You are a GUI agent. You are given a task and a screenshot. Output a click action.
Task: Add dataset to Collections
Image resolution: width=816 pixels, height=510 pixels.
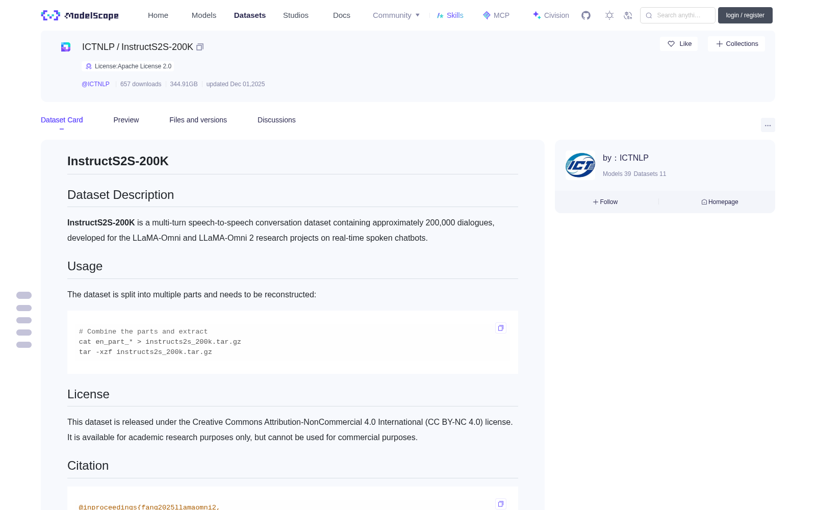pos(736,44)
